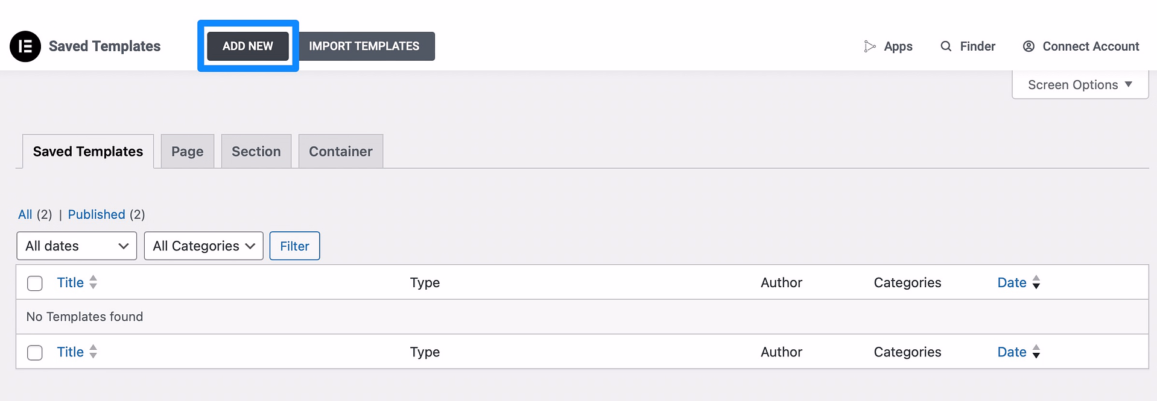Click the lower Title column sort arrows
Screen dimensions: 1157x401
click(94, 352)
